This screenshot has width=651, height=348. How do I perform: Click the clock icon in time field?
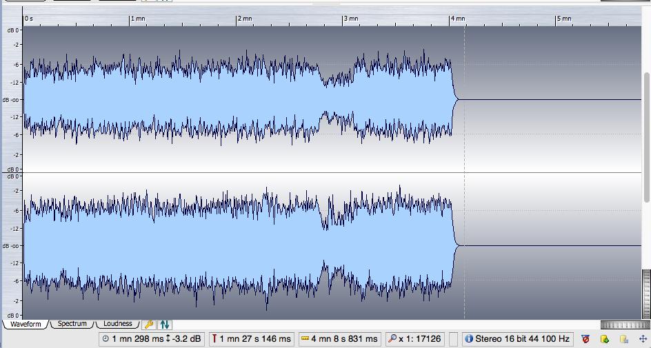point(106,339)
